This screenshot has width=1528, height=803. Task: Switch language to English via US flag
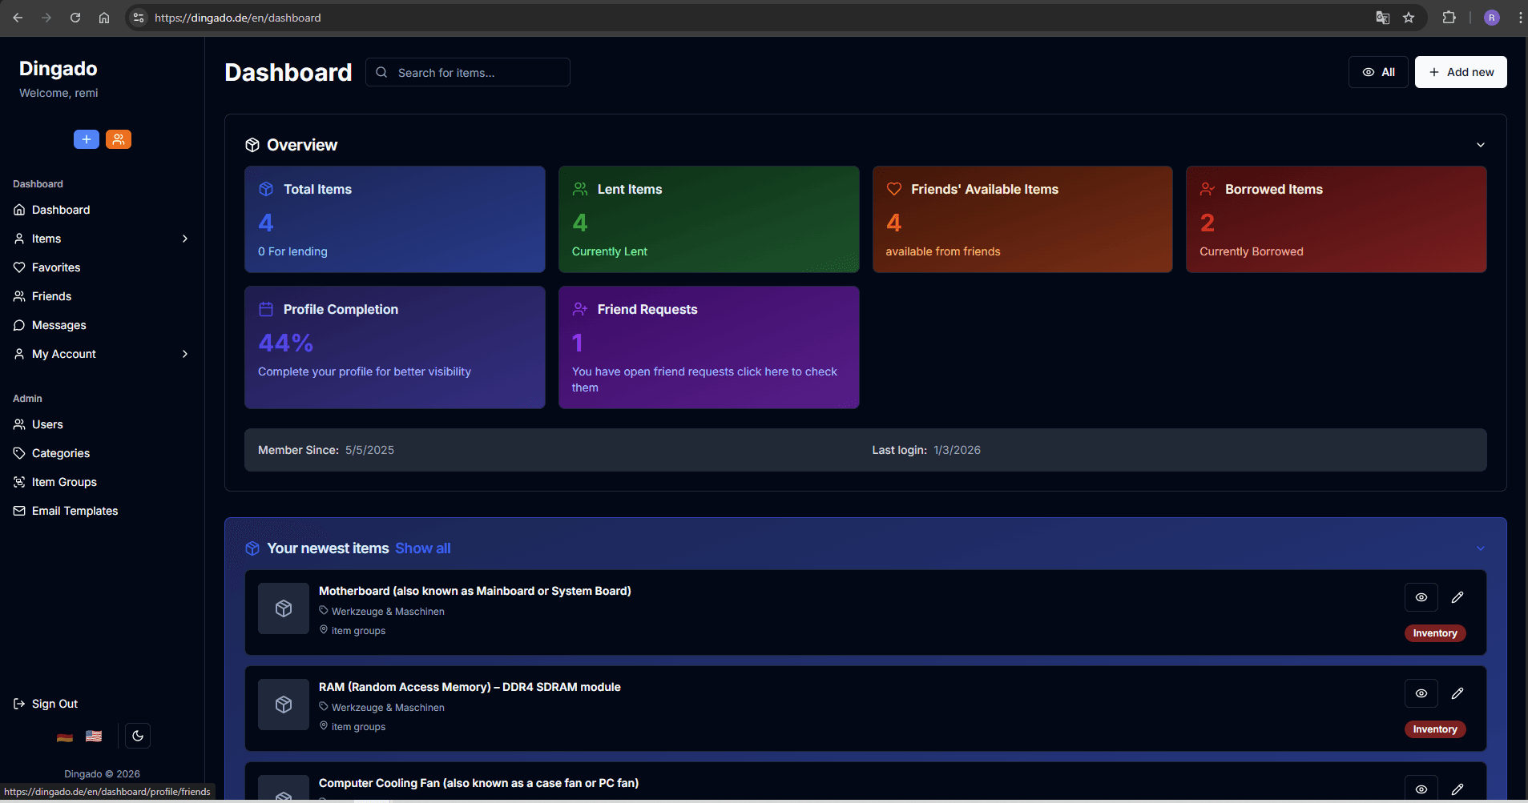point(94,737)
